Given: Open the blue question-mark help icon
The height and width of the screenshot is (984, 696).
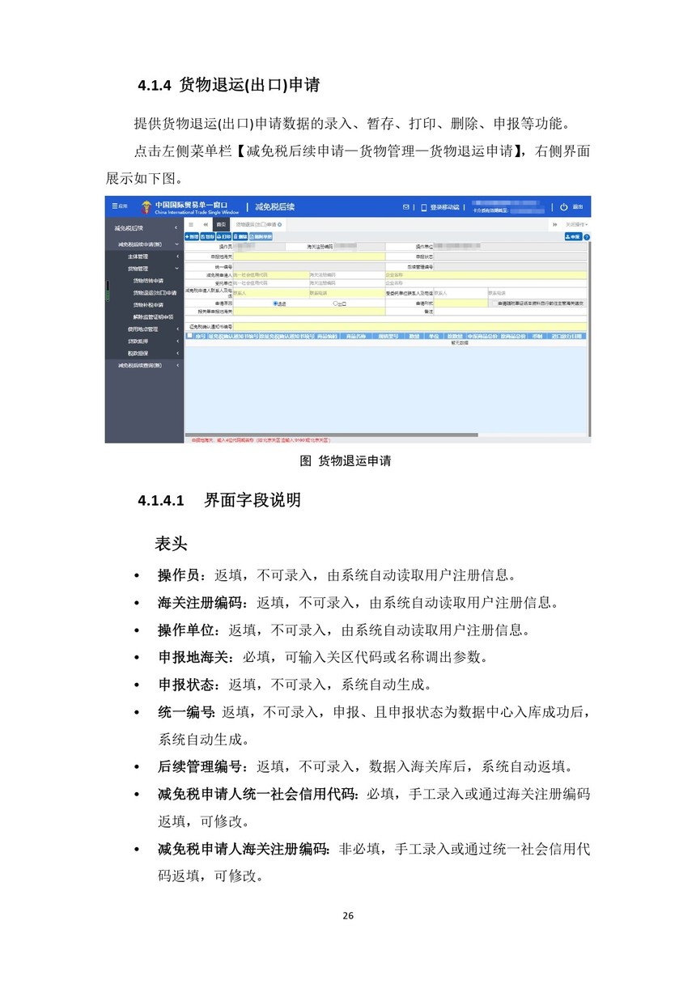Looking at the screenshot, I should [x=587, y=237].
